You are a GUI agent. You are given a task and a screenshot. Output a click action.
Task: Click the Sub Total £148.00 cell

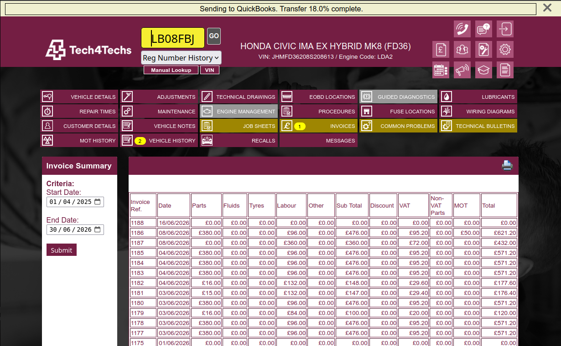coord(352,283)
